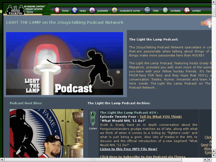Click the purple podcasts icon

[x=92, y=10]
